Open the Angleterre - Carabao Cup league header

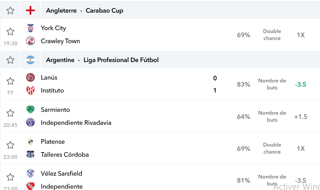point(85,11)
